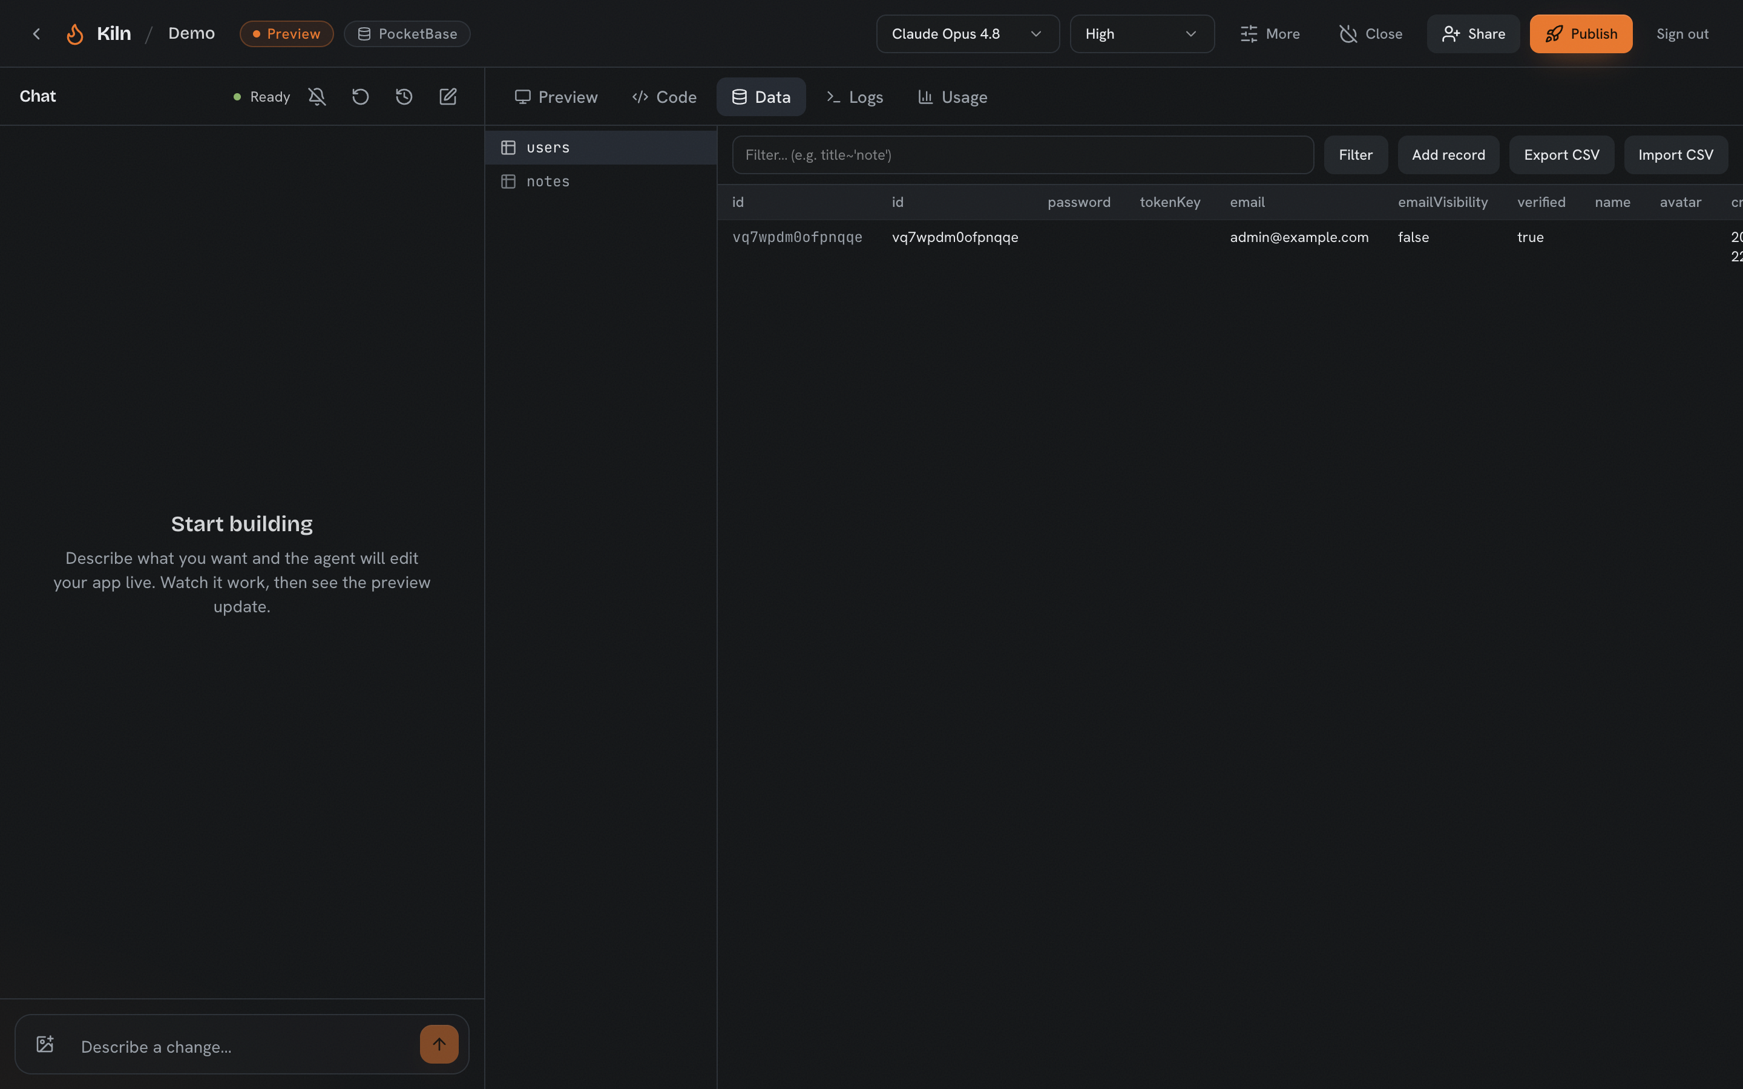Screen dimensions: 1743x1089
Task: Switch to the Code tab
Action: [x=664, y=97]
